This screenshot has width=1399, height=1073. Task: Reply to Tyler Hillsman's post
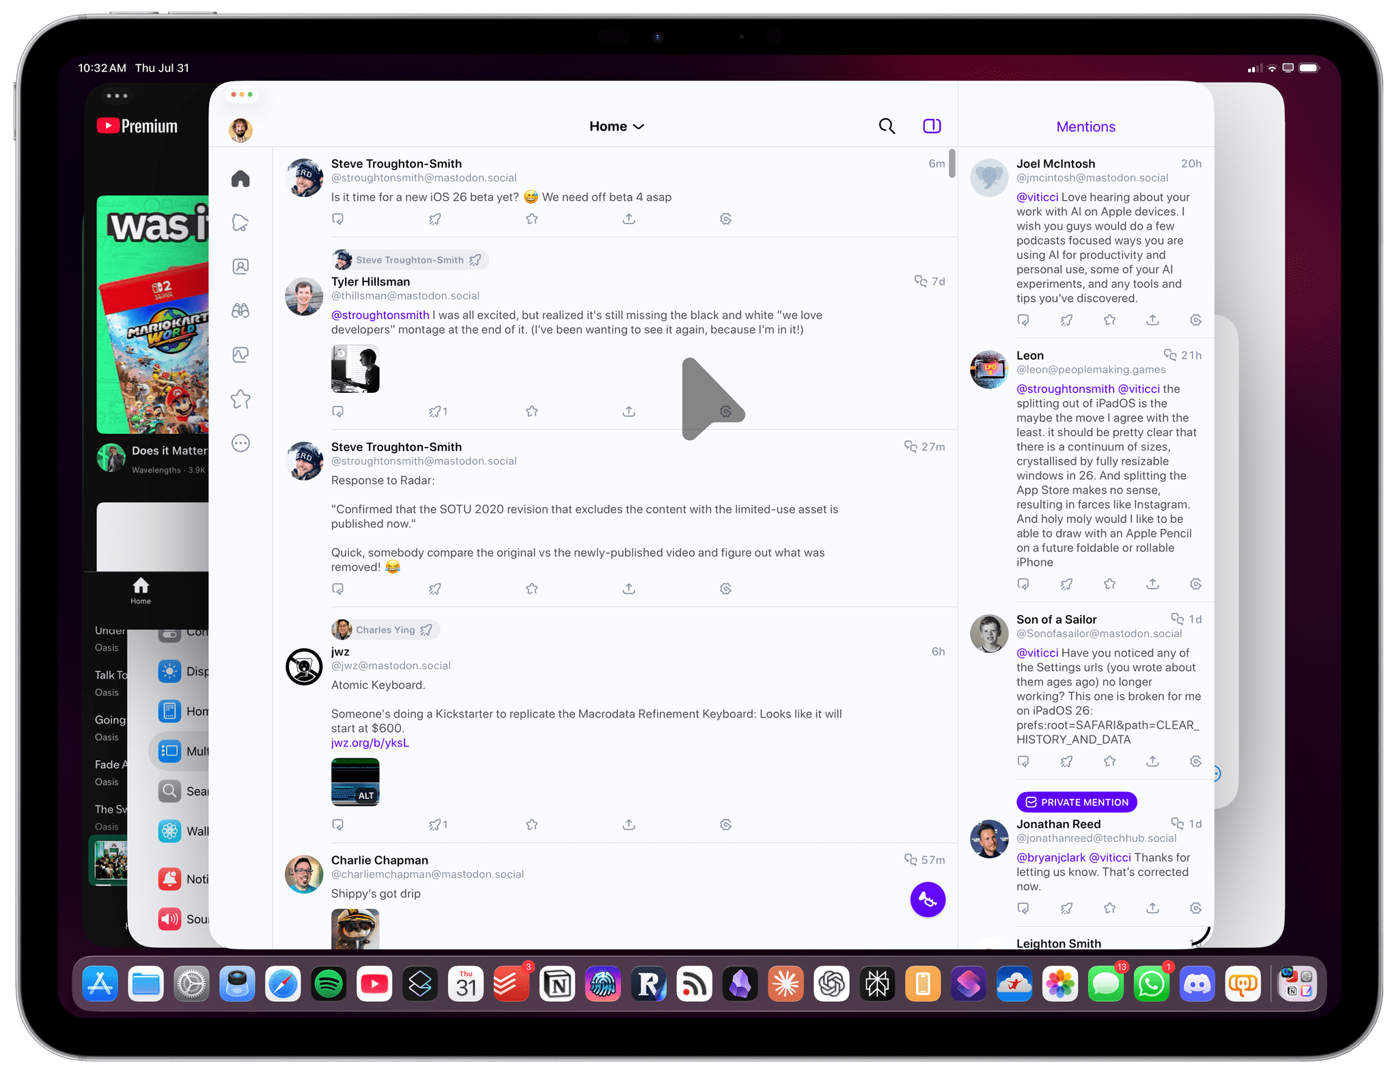coord(337,411)
